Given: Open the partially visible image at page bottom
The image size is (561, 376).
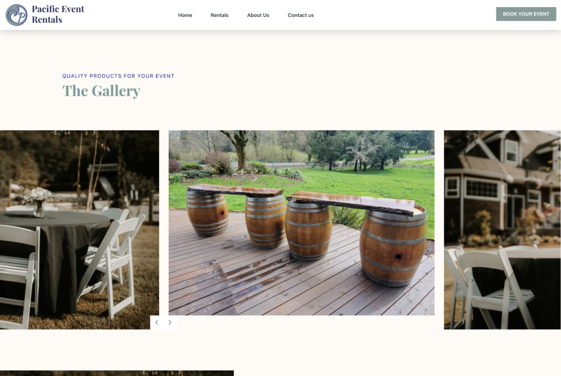Looking at the screenshot, I should click(117, 373).
